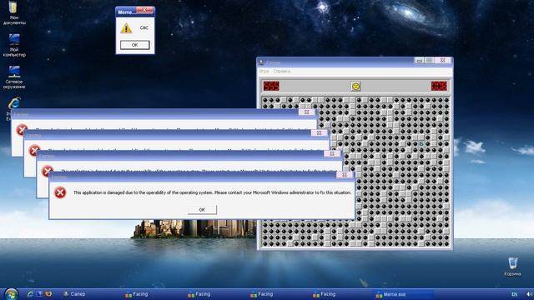534x300 pixels.
Task: Click the red timer display in Minesweeper
Action: 439,86
